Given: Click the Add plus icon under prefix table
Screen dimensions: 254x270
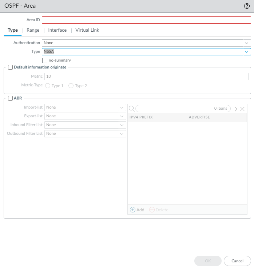Looking at the screenshot, I should pos(133,210).
